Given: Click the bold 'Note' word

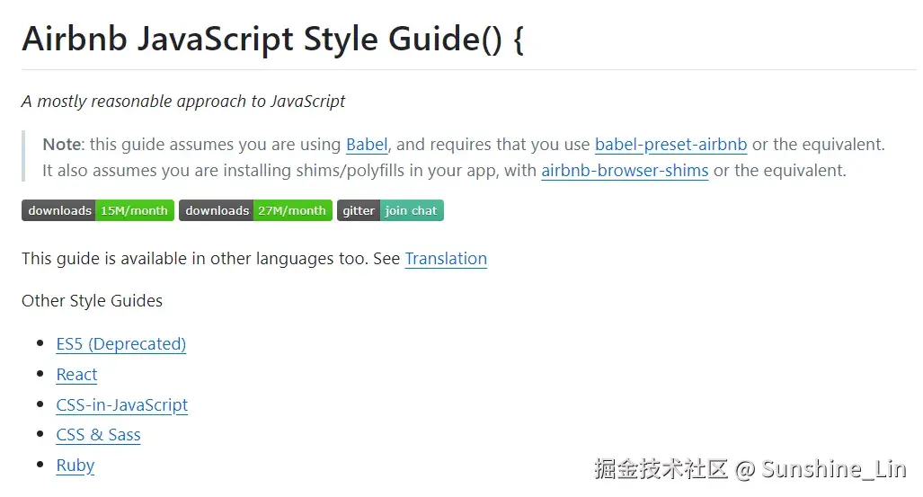Looking at the screenshot, I should pyautogui.click(x=62, y=145).
